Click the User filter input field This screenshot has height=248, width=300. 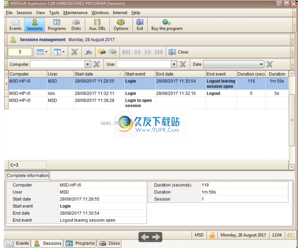coord(144,64)
